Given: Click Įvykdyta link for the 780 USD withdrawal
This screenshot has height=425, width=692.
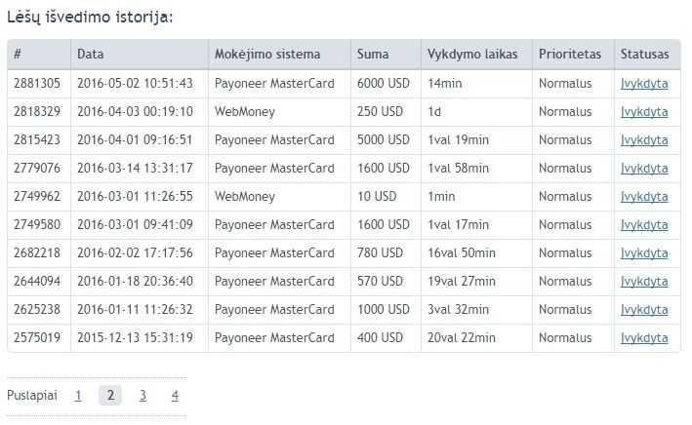Looking at the screenshot, I should click(x=644, y=253).
